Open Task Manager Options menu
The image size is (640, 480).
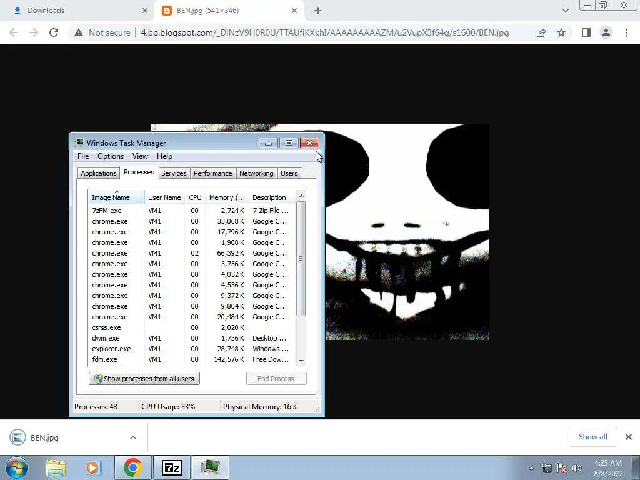tap(111, 156)
